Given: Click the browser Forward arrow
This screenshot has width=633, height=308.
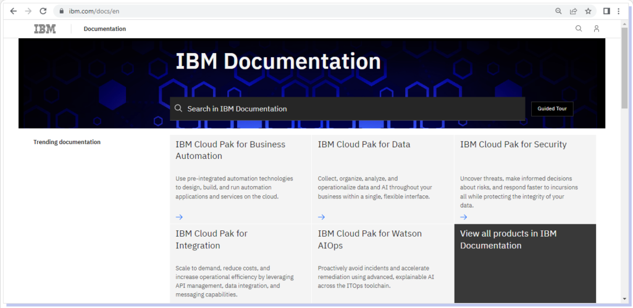Looking at the screenshot, I should click(x=28, y=11).
